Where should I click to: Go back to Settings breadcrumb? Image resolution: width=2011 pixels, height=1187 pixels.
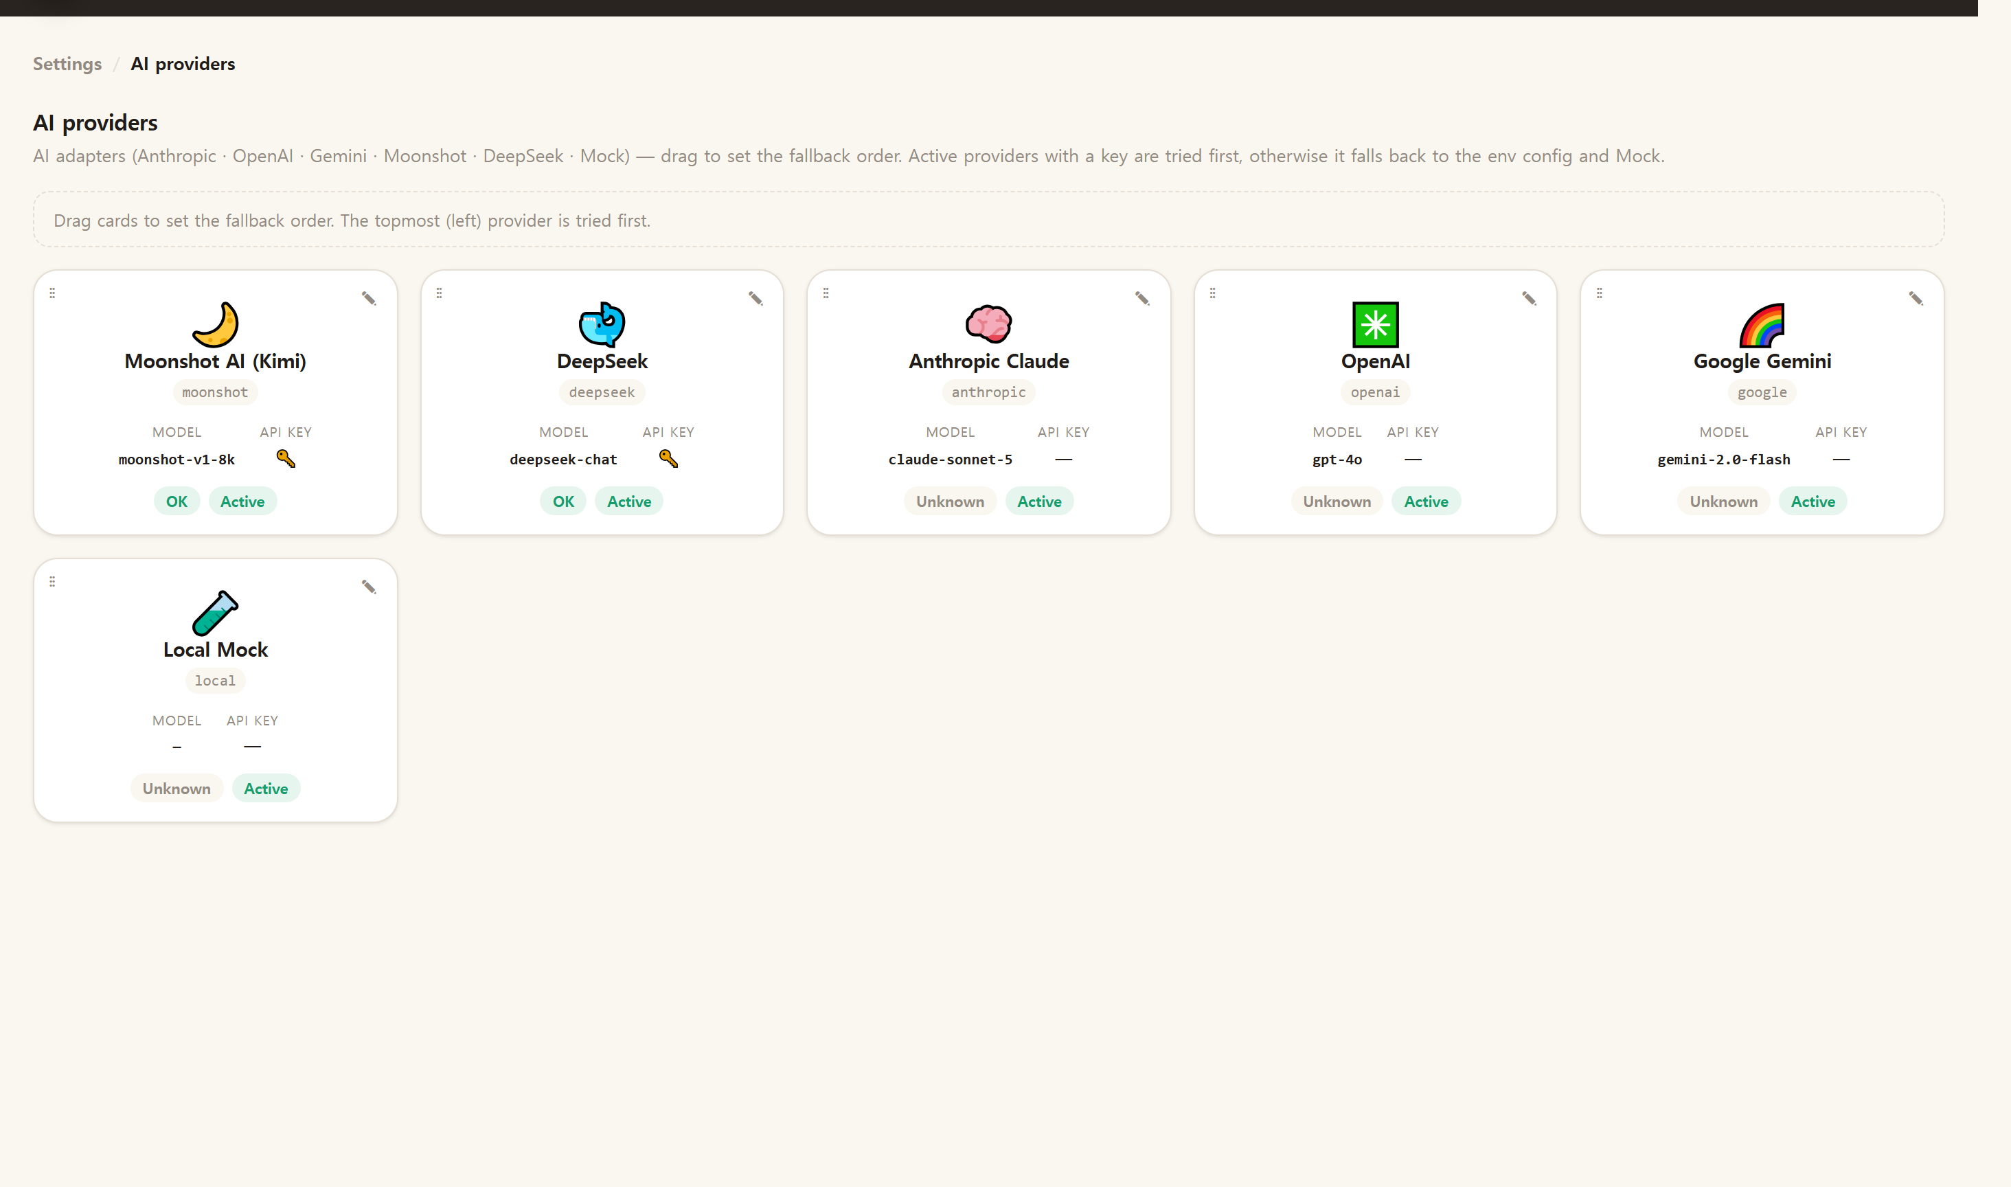(67, 64)
